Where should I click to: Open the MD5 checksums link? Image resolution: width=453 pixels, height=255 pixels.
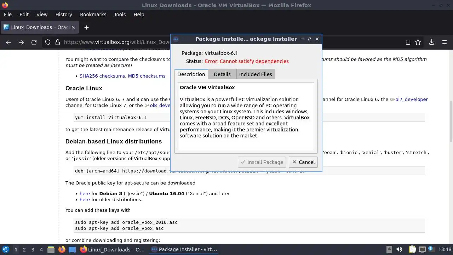[147, 76]
